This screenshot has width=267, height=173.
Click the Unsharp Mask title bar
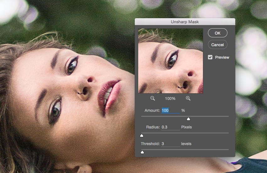pyautogui.click(x=185, y=22)
